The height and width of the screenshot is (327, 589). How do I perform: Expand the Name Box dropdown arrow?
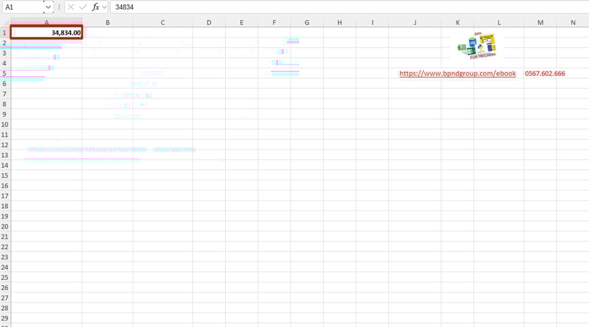tap(48, 7)
